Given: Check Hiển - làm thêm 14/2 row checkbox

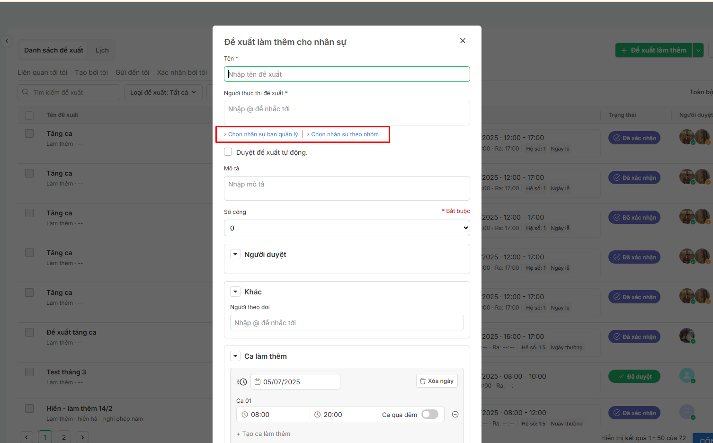Looking at the screenshot, I should pos(29,408).
